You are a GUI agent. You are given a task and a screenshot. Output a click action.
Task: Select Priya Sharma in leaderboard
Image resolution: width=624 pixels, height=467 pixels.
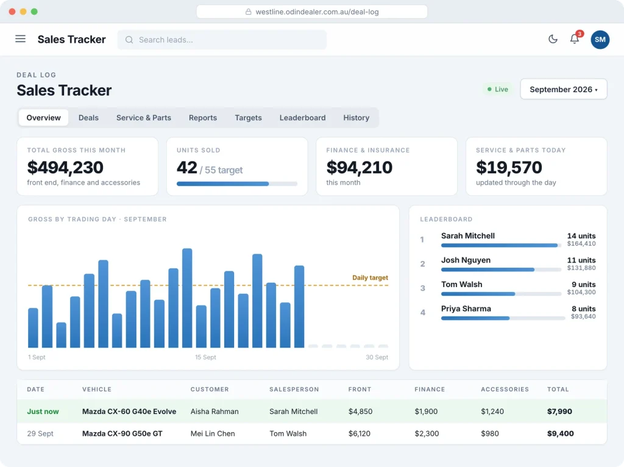pyautogui.click(x=466, y=308)
